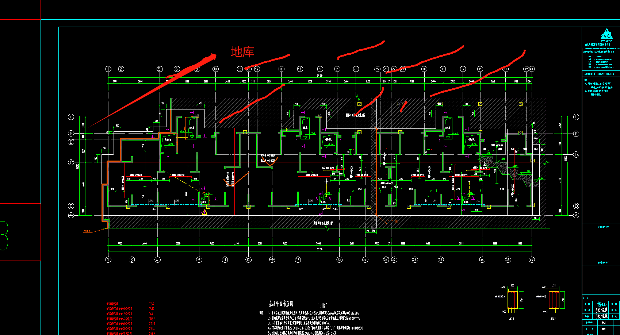620x335 pixels.
Task: Select grid axis bubble 11
Action: click(x=225, y=260)
